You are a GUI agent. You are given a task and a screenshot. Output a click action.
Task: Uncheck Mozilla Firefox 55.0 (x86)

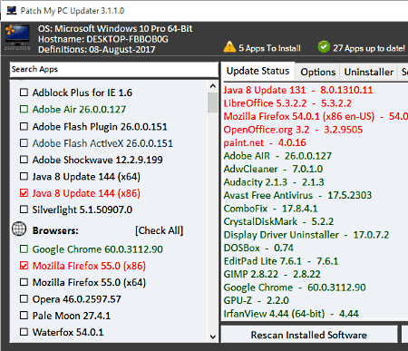click(24, 266)
